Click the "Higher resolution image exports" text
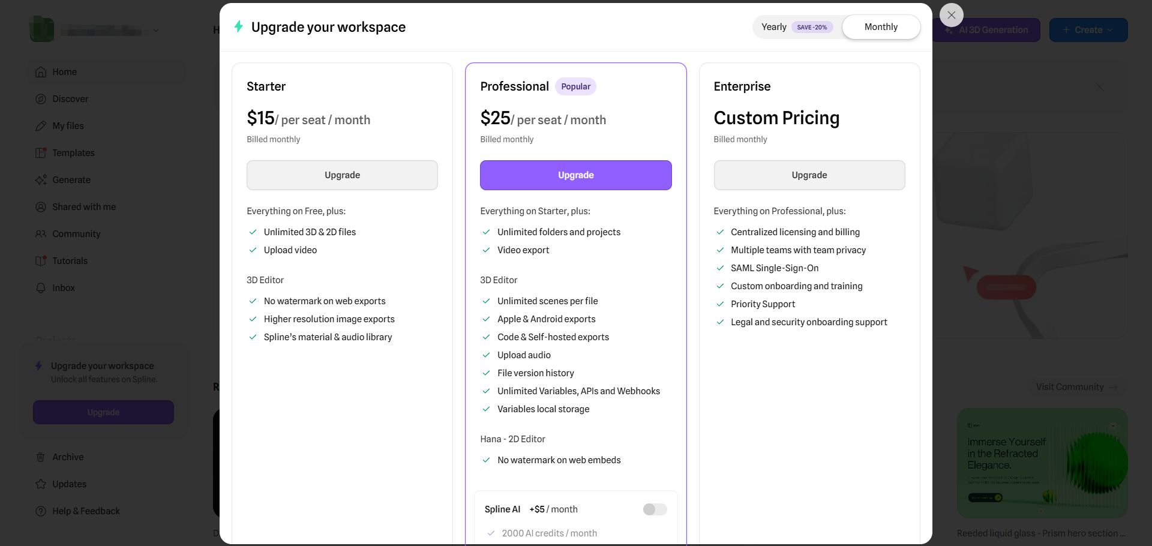Viewport: 1152px width, 546px height. (329, 319)
